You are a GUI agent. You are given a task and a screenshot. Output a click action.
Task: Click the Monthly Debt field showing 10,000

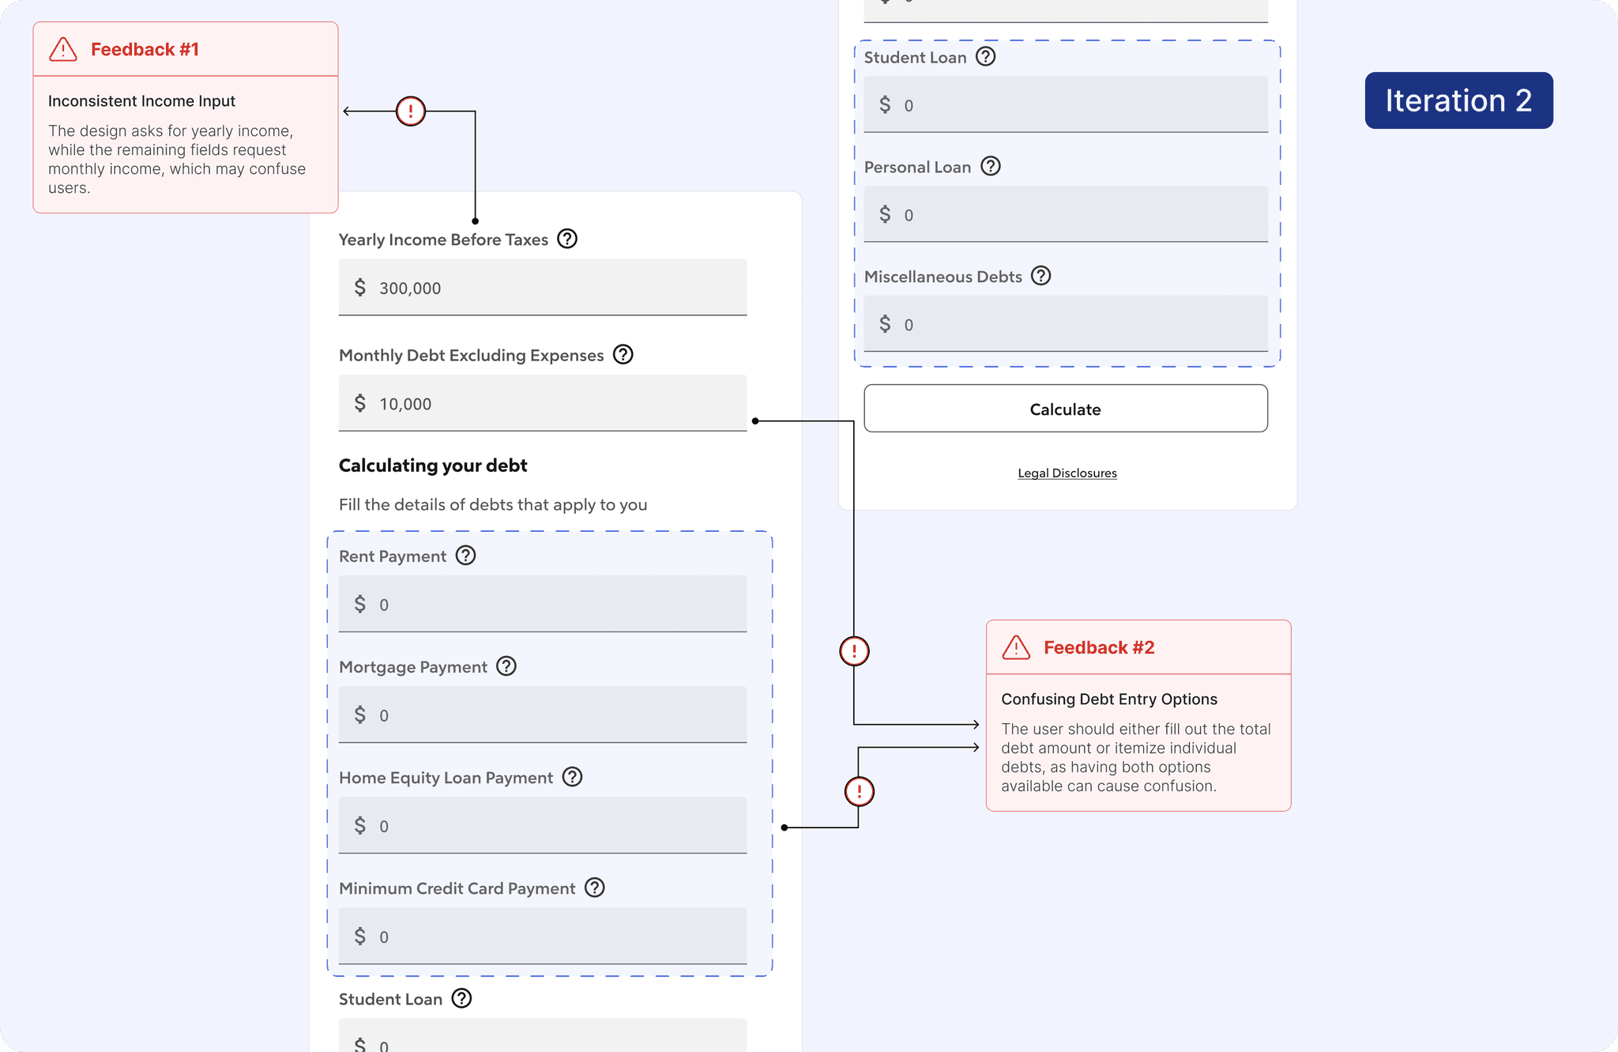[x=543, y=403]
